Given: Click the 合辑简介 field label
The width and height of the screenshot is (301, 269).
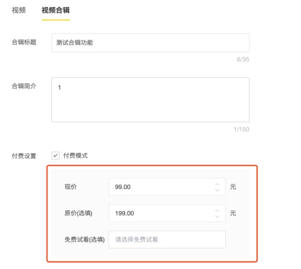Looking at the screenshot, I should [24, 86].
